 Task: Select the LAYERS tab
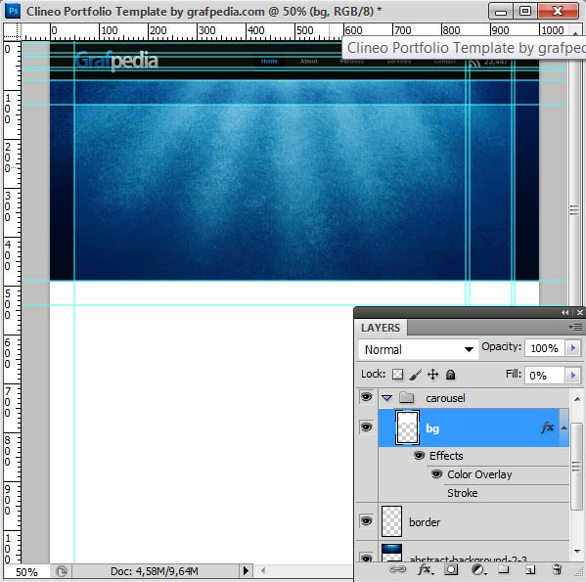381,328
